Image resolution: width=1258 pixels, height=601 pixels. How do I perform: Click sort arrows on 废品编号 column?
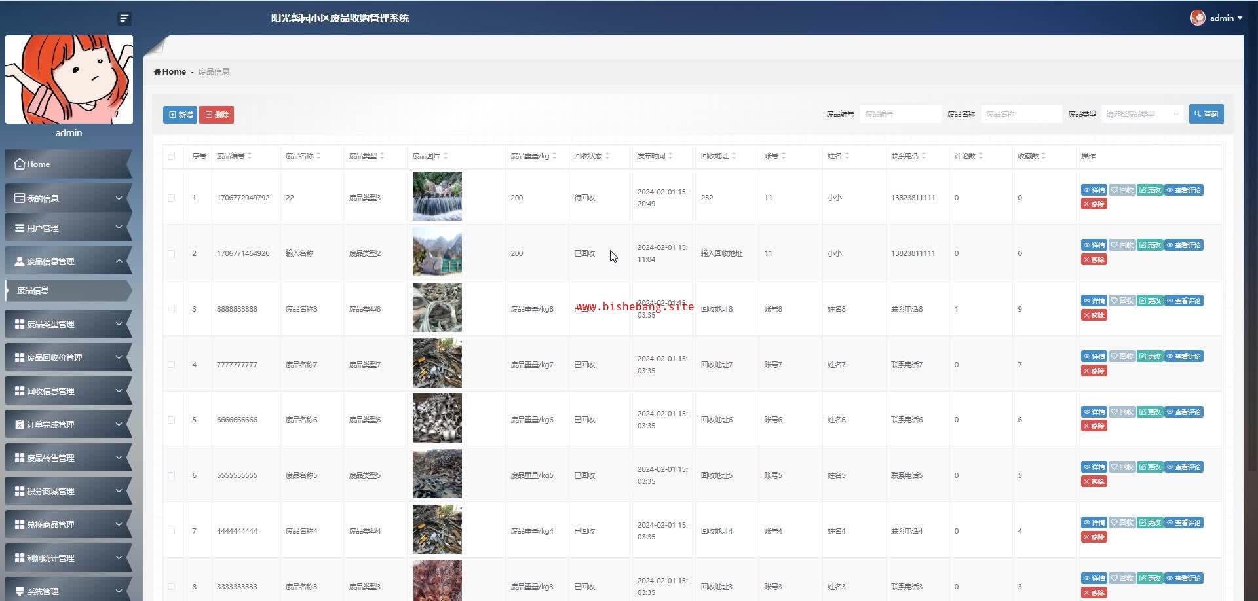[250, 156]
